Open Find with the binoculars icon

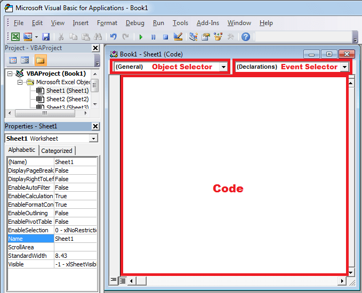(x=98, y=37)
